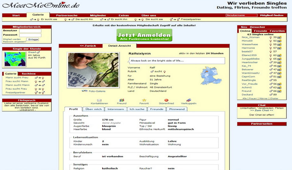Image resolution: width=292 pixels, height=170 pixels.
Task: Click the camera icon beside Heartrocker
Action: coord(280,62)
